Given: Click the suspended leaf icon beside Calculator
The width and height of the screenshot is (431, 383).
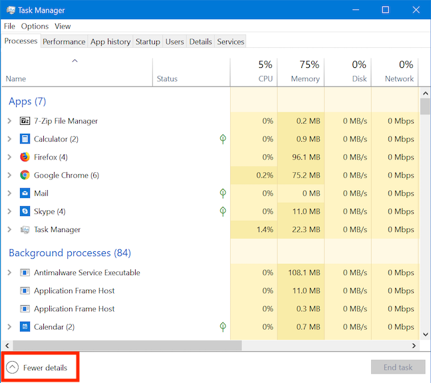Looking at the screenshot, I should 223,139.
